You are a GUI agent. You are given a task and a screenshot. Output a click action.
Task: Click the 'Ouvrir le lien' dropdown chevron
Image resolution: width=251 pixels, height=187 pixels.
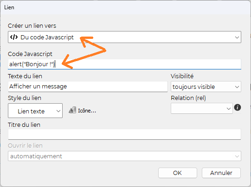(237, 156)
